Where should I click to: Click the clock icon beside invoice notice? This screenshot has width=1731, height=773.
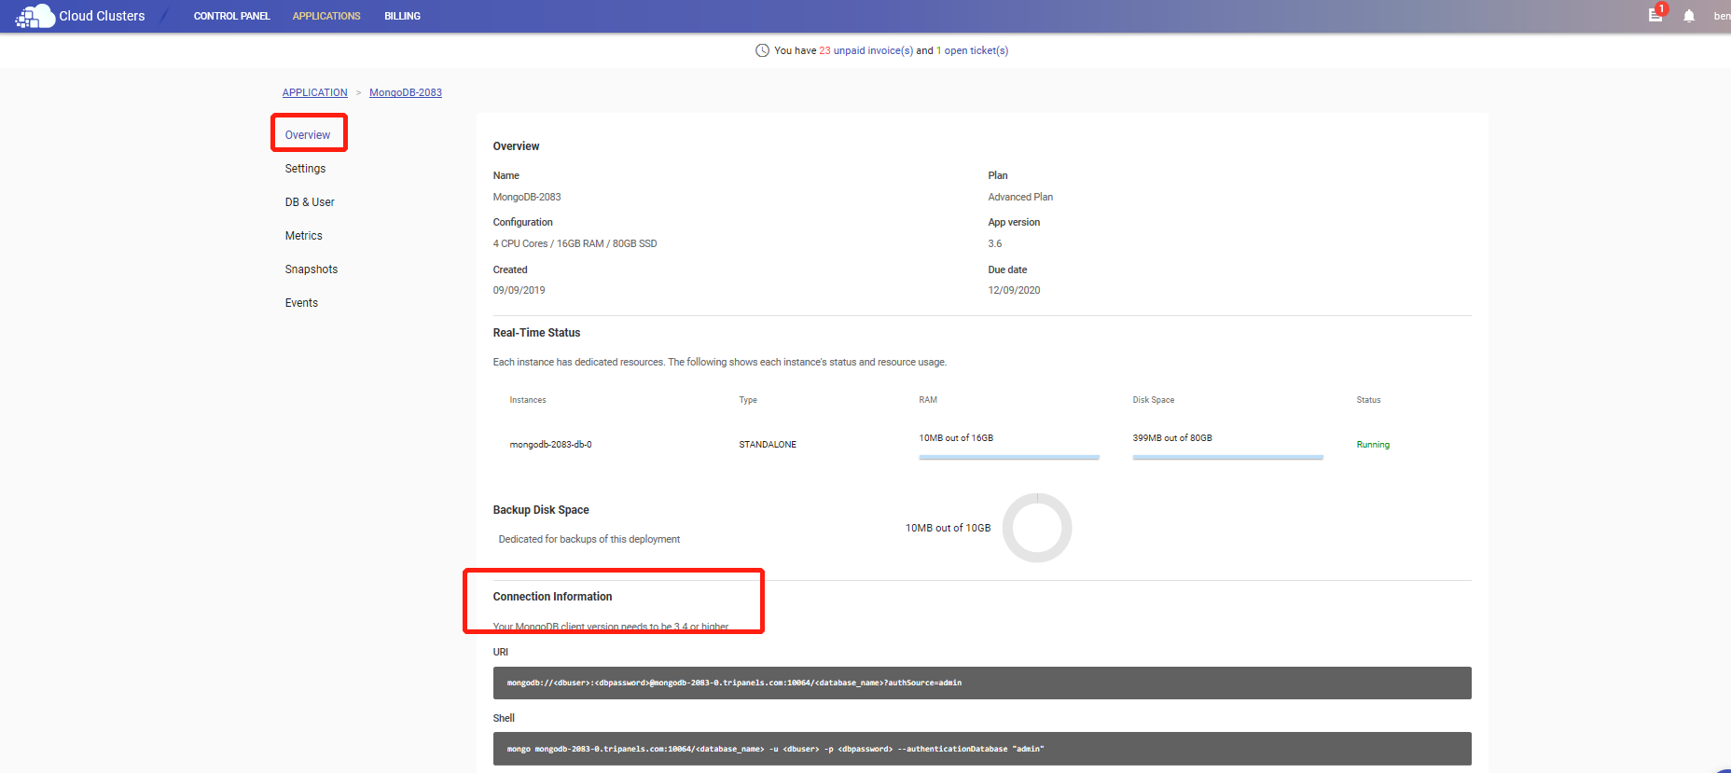tap(762, 50)
